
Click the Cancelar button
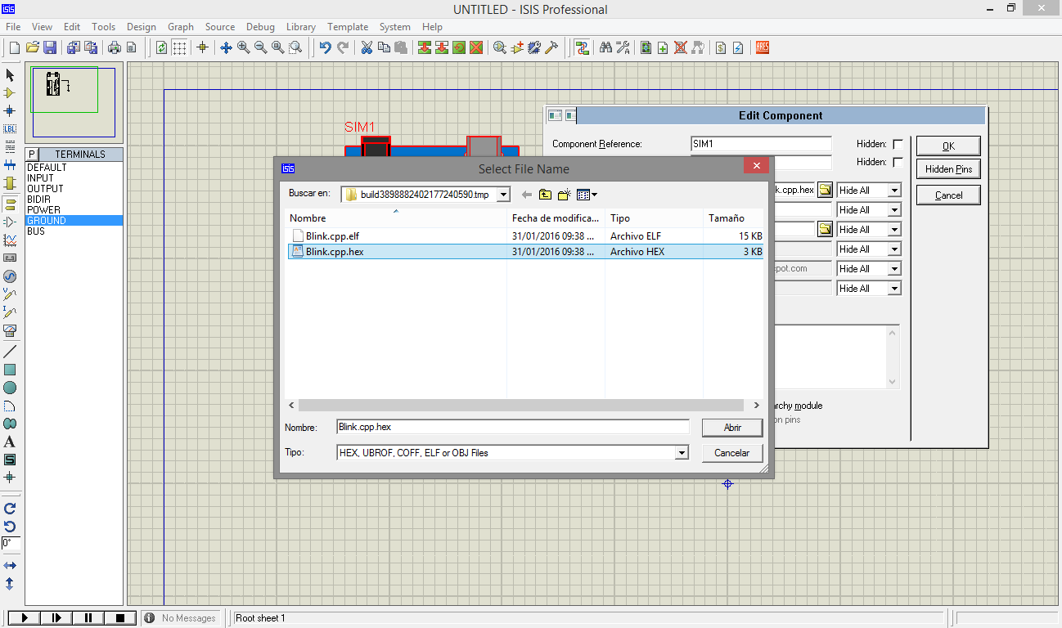coord(732,453)
